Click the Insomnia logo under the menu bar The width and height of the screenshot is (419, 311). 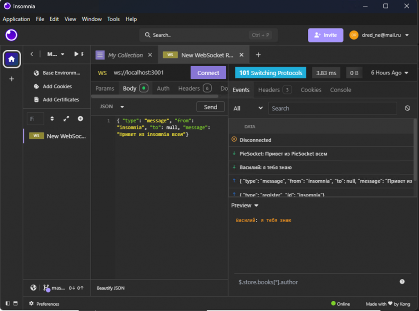pyautogui.click(x=11, y=35)
